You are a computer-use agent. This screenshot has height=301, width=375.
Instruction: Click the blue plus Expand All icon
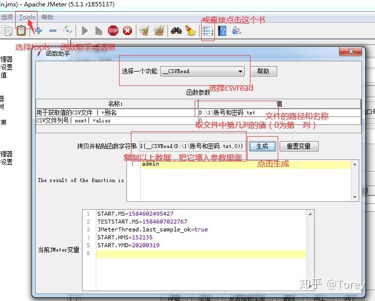click(x=38, y=31)
